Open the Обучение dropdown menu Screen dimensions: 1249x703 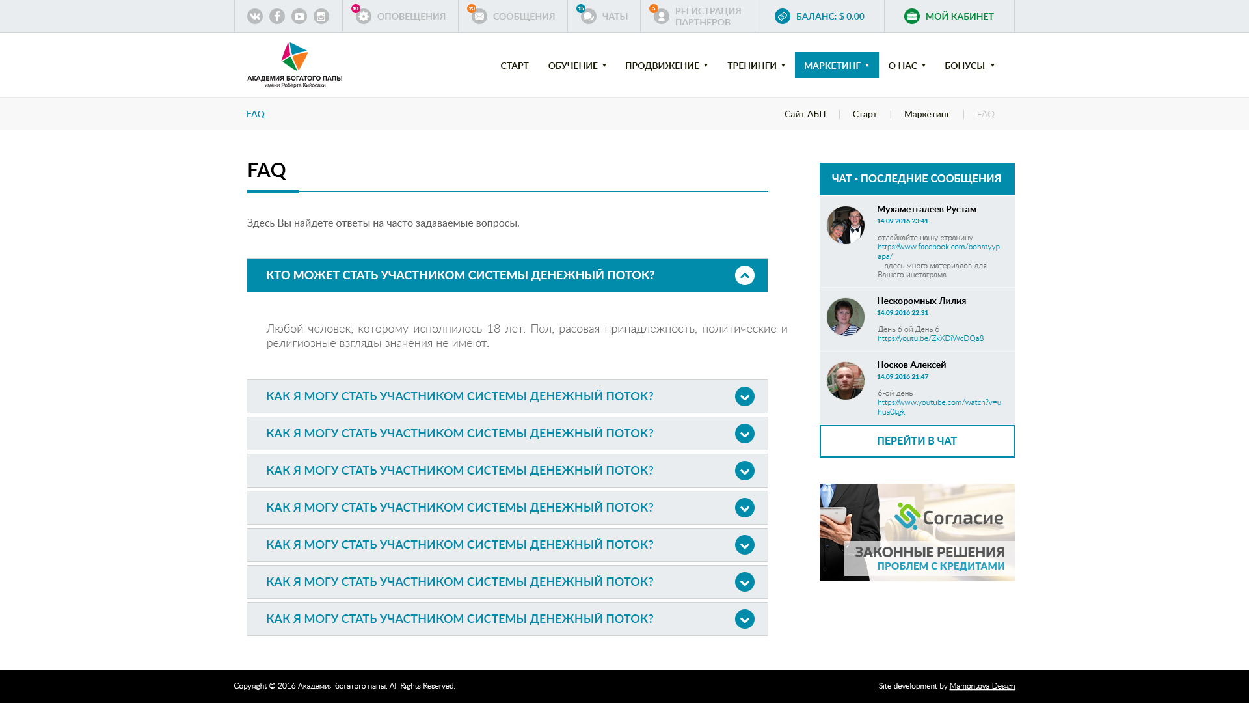click(577, 66)
